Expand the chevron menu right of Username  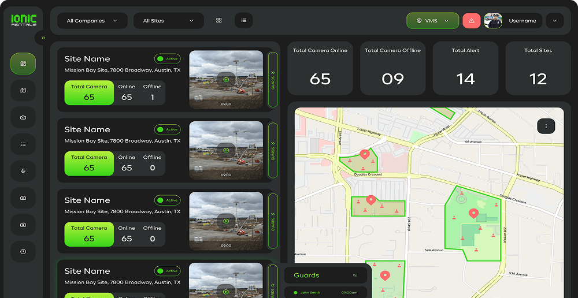click(555, 21)
